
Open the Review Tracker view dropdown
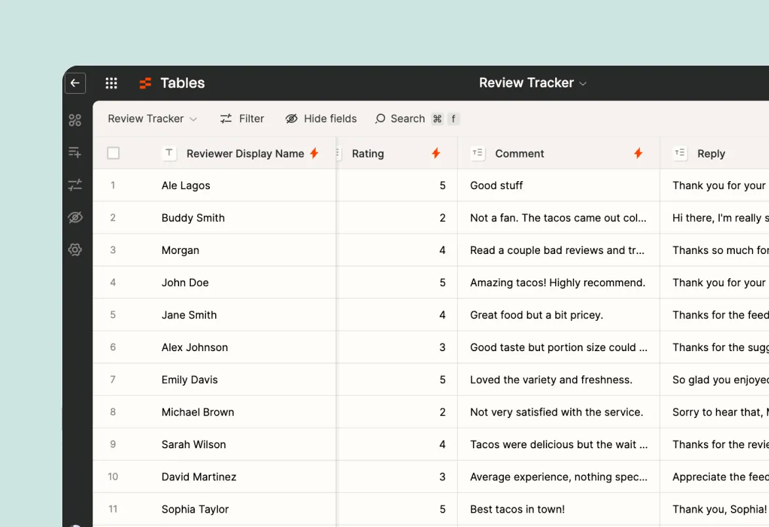click(x=152, y=118)
